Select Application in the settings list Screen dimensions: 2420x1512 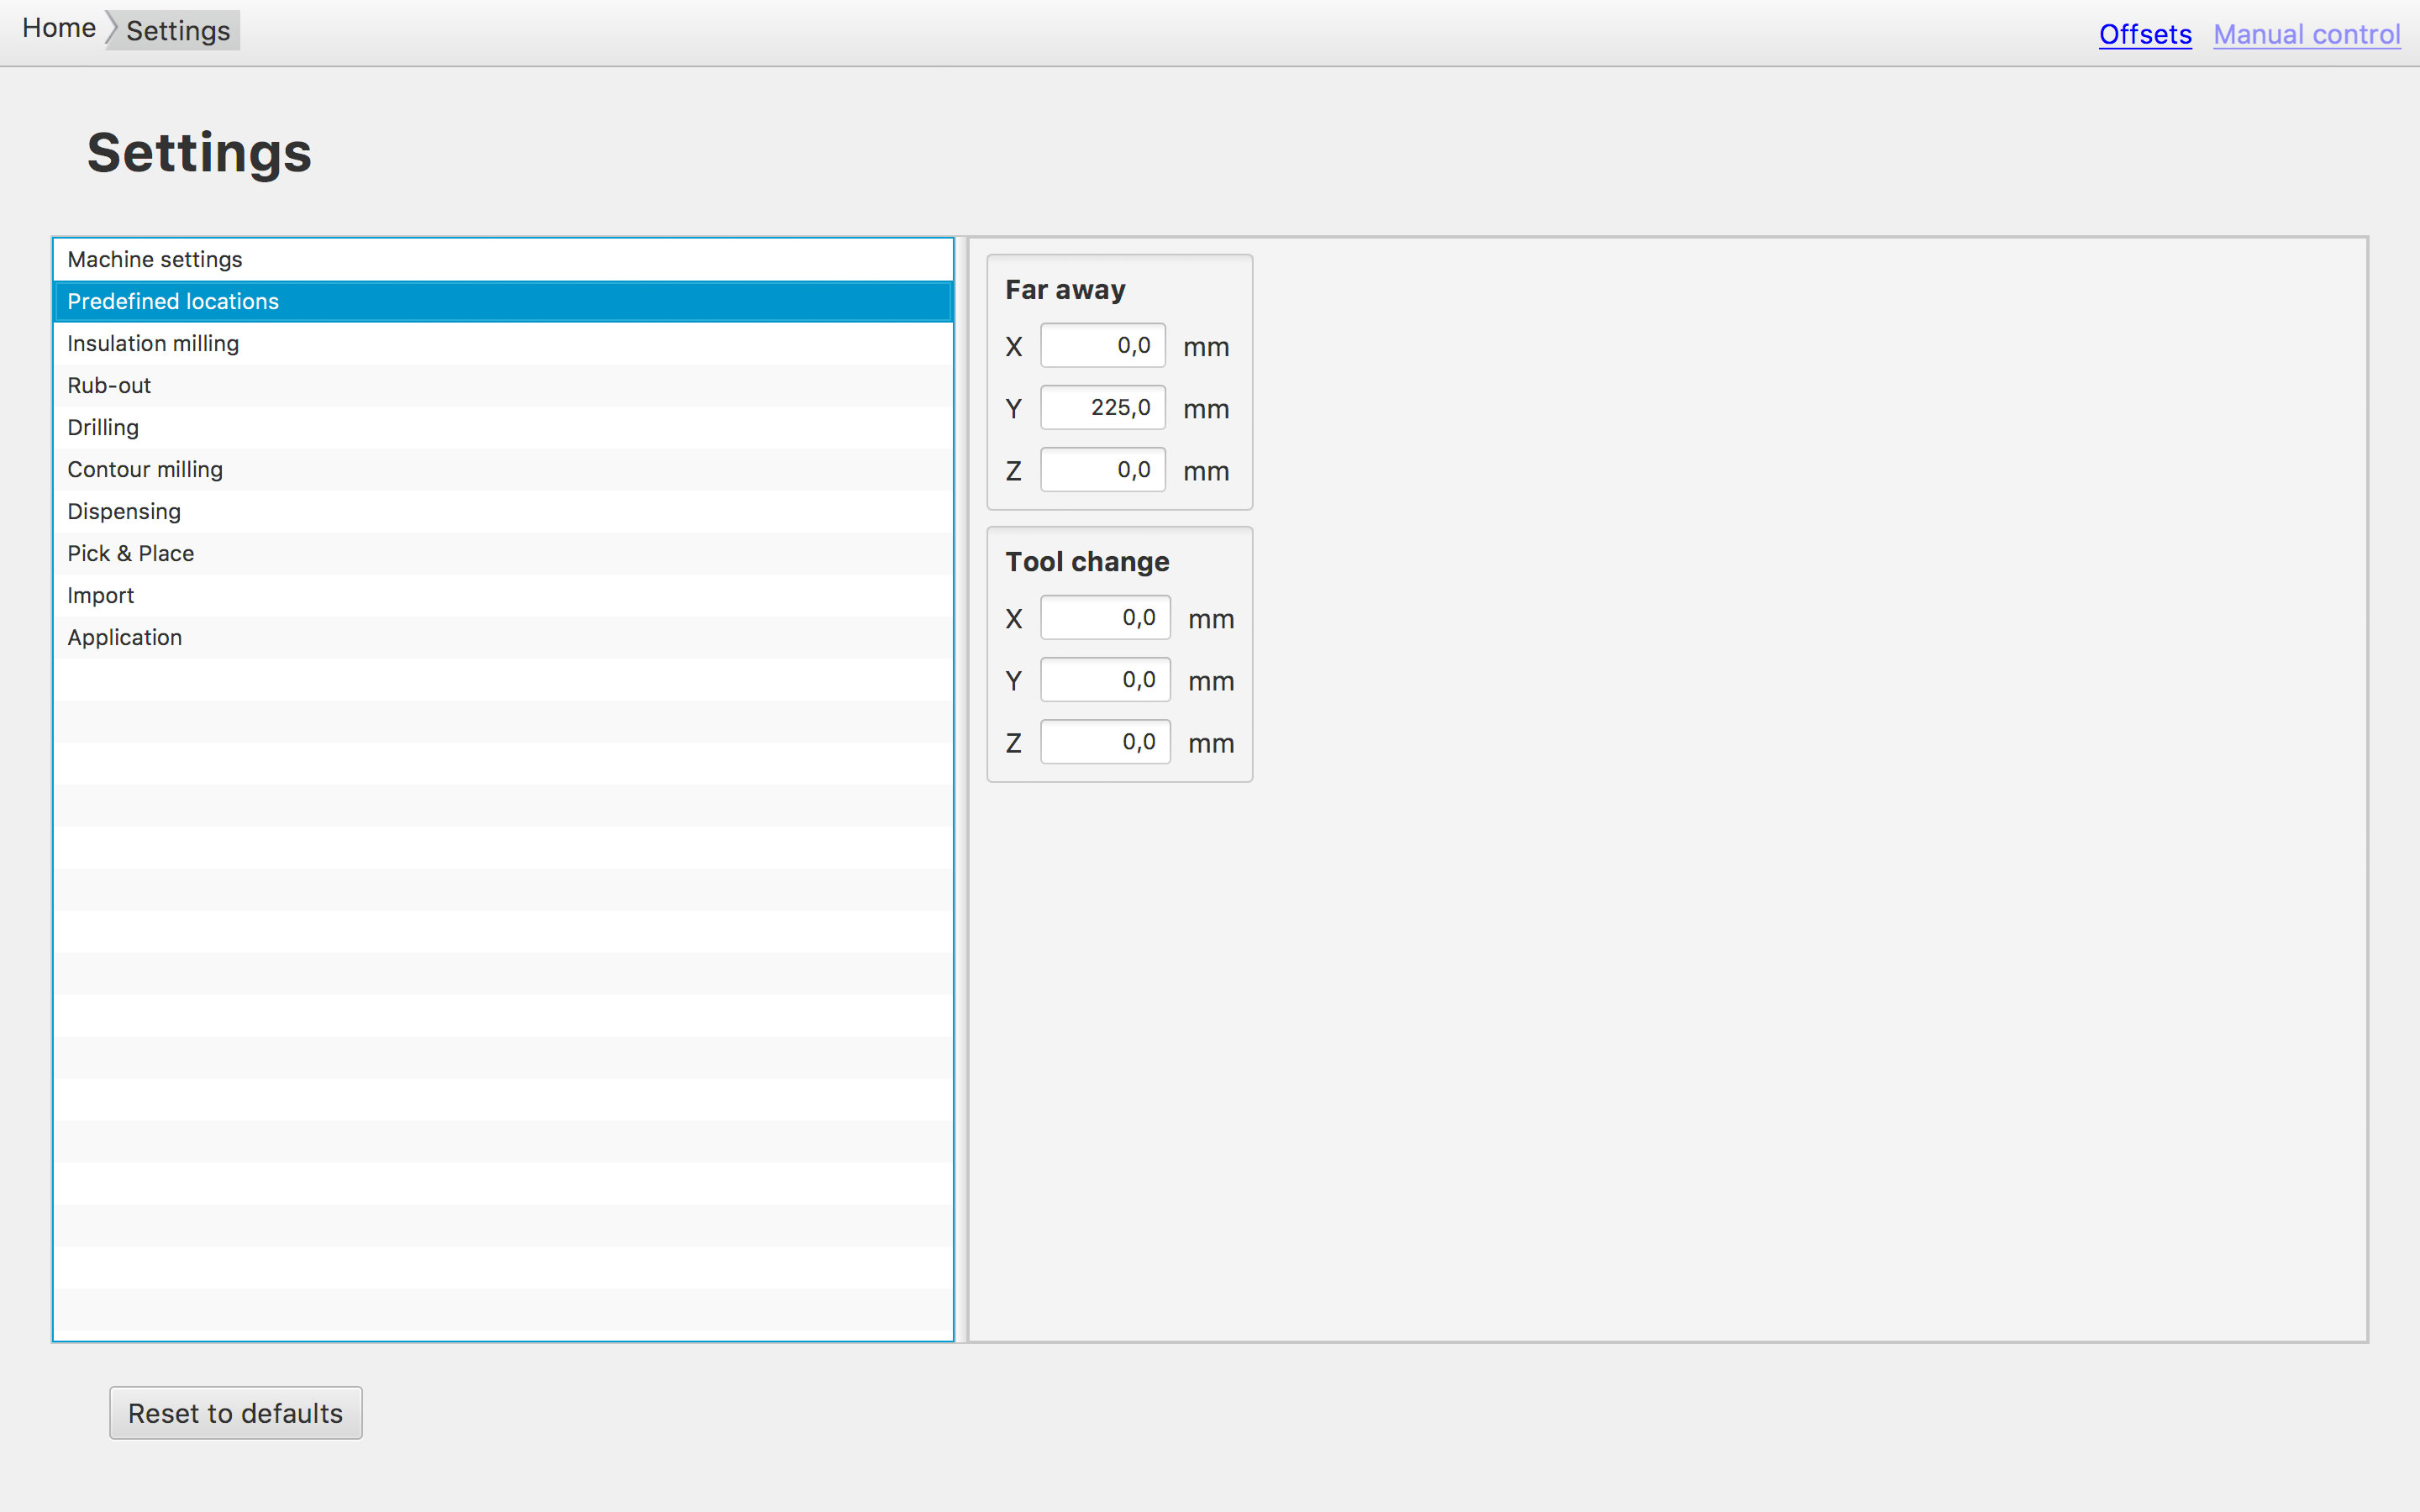point(503,638)
